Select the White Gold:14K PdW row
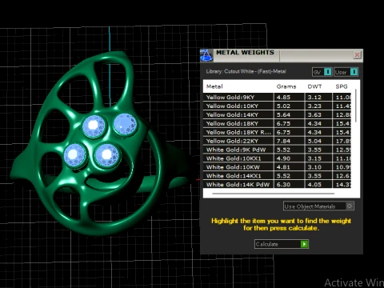 coord(277,184)
